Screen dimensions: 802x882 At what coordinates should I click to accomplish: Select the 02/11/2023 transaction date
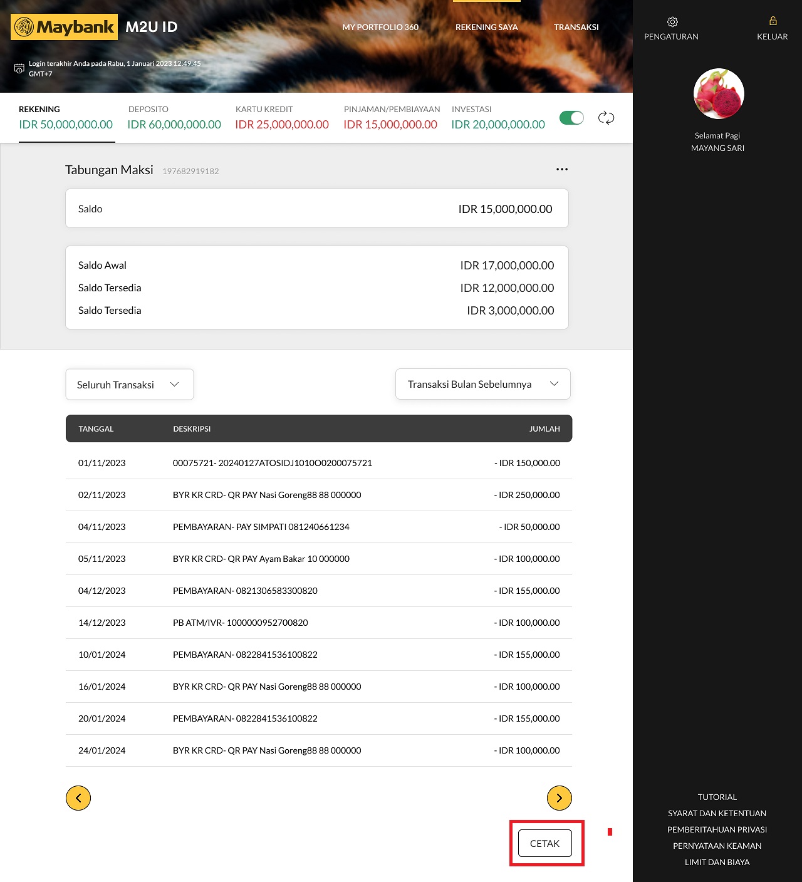coord(102,495)
